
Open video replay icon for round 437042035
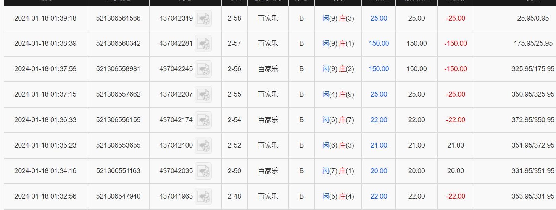[203, 171]
